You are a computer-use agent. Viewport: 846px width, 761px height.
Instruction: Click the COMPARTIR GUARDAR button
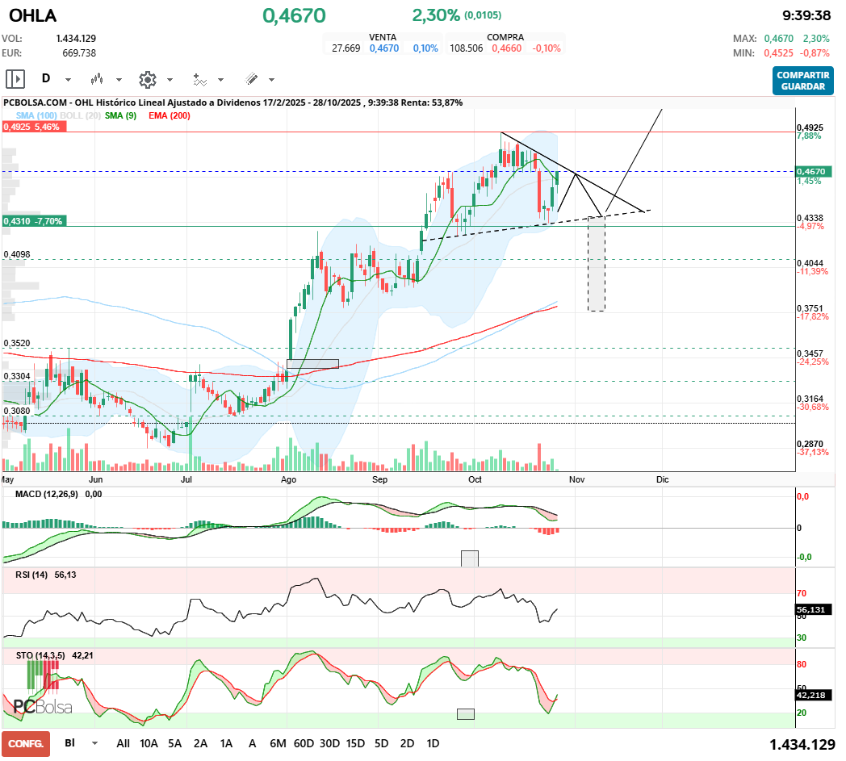pyautogui.click(x=802, y=81)
